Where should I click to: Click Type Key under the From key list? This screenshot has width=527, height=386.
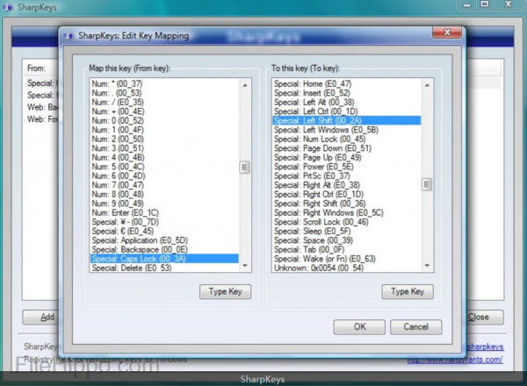[225, 291]
